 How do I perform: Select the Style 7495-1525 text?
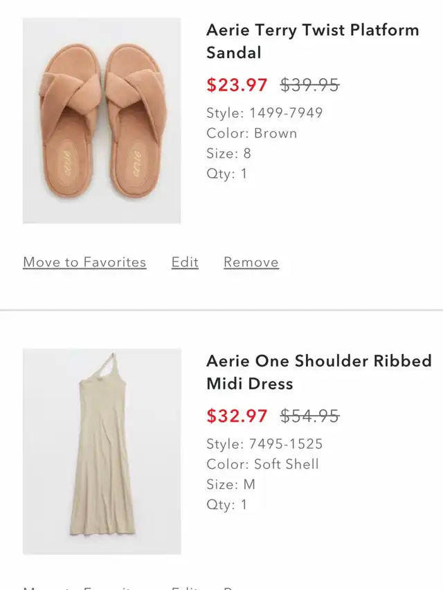click(x=264, y=443)
